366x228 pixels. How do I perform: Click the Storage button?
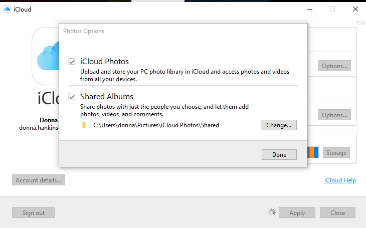pos(336,152)
